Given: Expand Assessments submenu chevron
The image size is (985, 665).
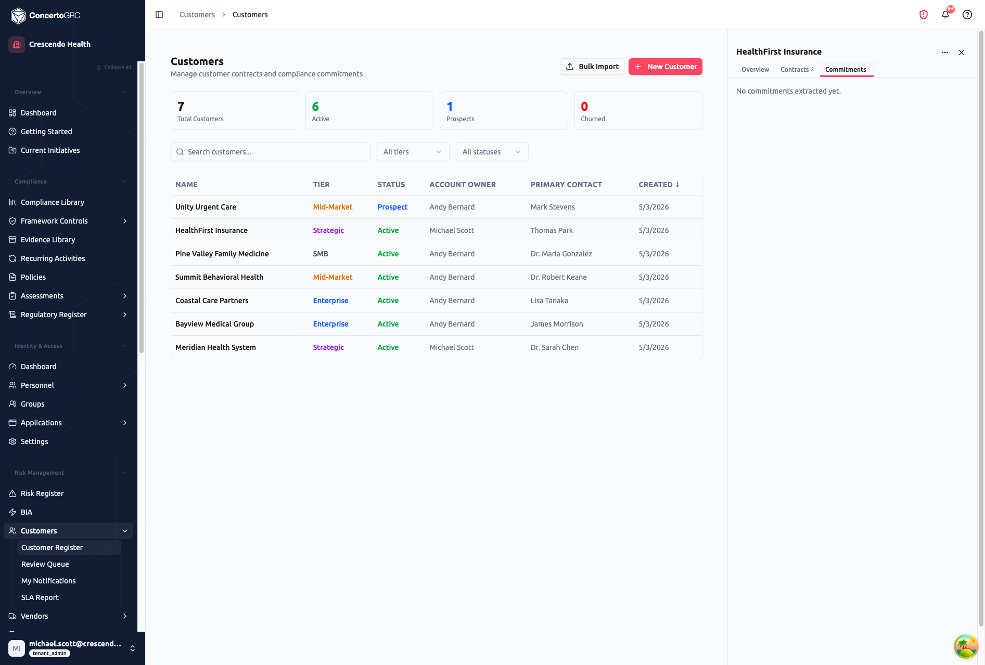Looking at the screenshot, I should pos(125,296).
